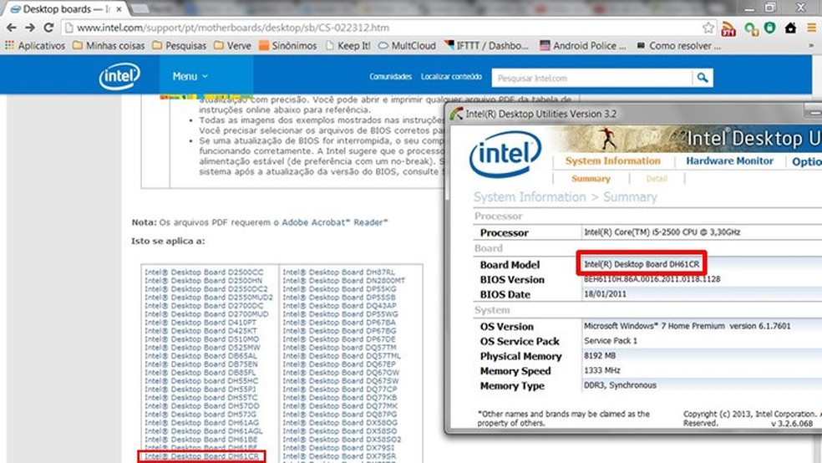Click the OS Version value Windows 7
Screen dimensions: 822x463
tap(687, 326)
